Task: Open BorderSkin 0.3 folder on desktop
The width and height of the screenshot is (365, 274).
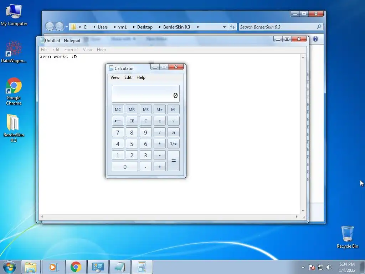Action: point(14,128)
